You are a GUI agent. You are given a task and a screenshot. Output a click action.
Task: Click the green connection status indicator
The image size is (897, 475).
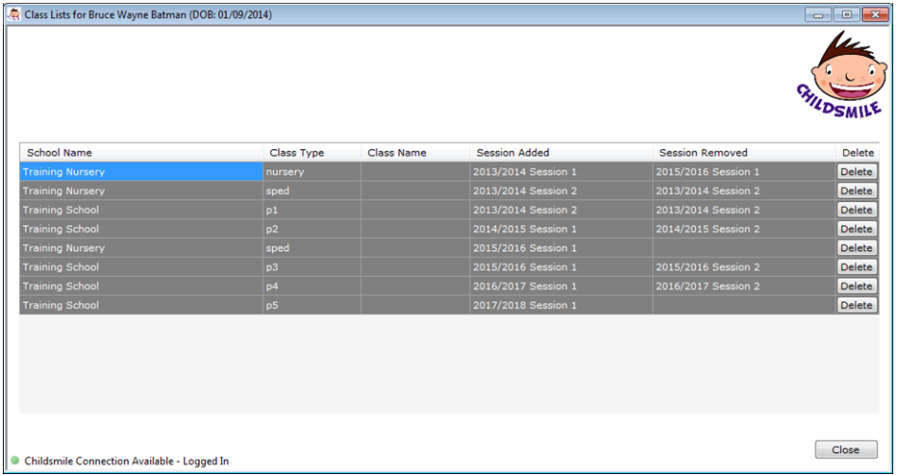(x=14, y=461)
